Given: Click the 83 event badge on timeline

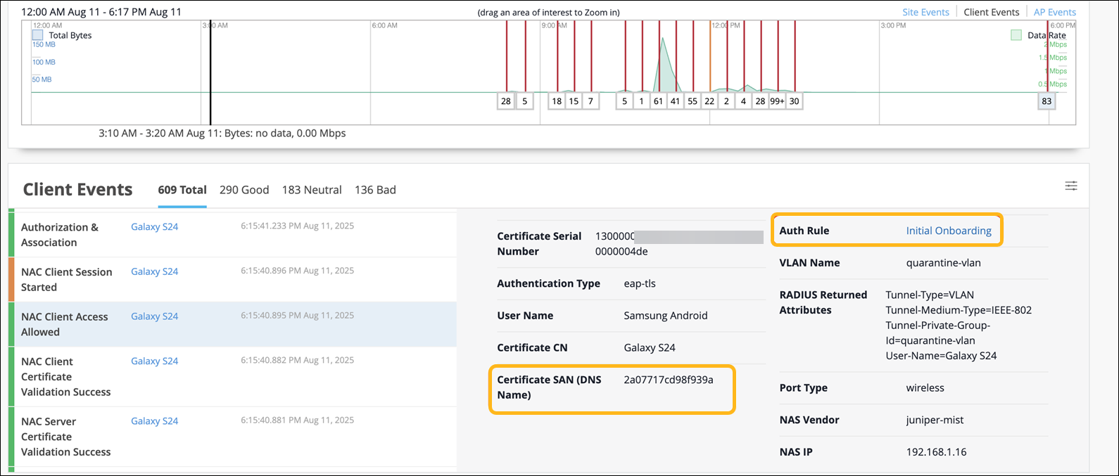Looking at the screenshot, I should coord(1047,101).
